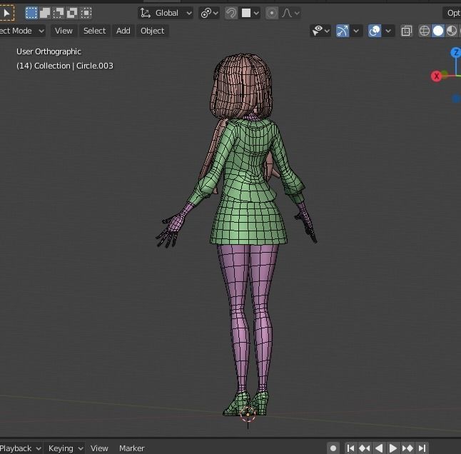Toggle viewport gizmos display
Screen dimensions: 461x454
(343, 31)
